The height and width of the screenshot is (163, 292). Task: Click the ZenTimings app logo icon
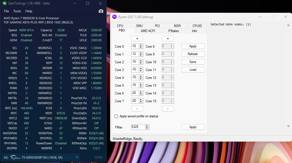click(4, 3)
